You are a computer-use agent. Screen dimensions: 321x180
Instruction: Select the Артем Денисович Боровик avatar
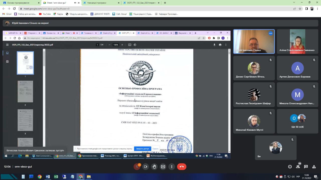297,68
